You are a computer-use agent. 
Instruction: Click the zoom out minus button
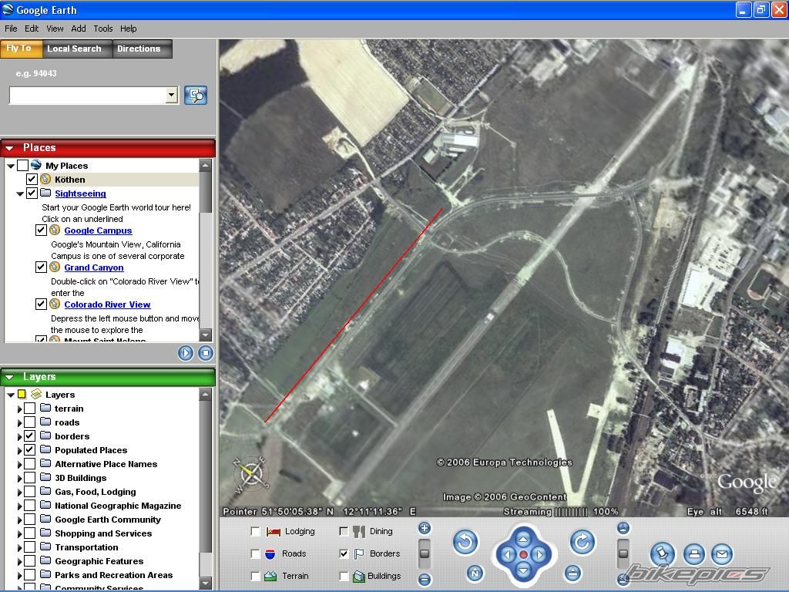coord(424,579)
